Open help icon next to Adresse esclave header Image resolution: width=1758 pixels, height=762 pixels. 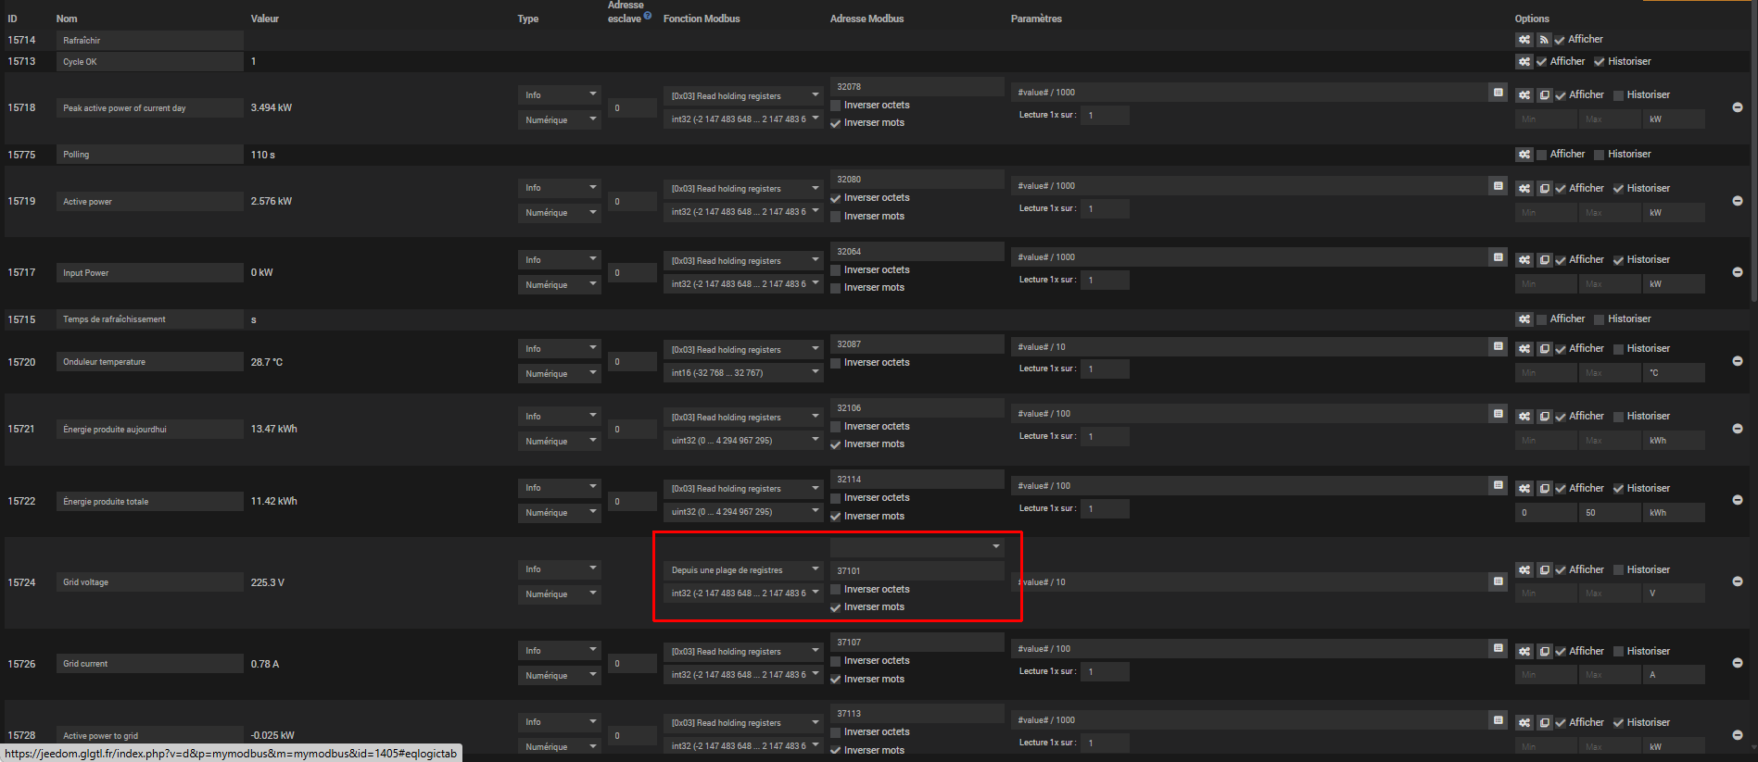[648, 16]
